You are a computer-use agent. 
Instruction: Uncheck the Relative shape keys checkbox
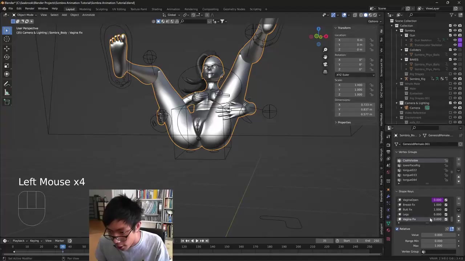click(397, 229)
